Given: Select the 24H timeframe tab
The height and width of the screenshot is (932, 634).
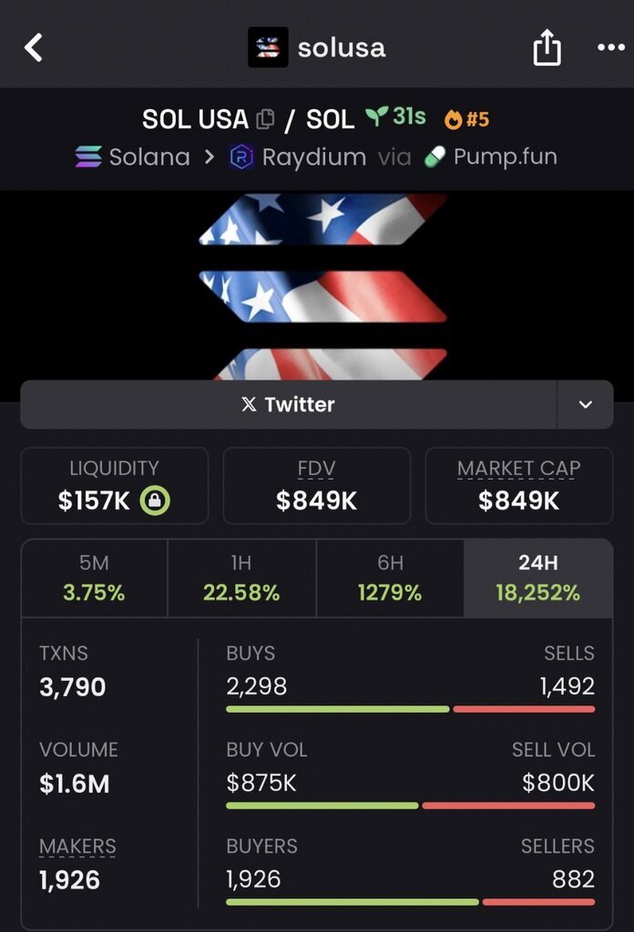Looking at the screenshot, I should (x=538, y=578).
